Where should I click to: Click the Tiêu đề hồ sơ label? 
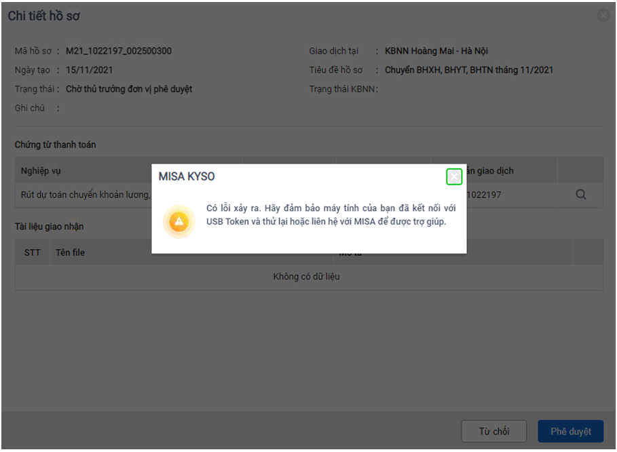click(336, 70)
